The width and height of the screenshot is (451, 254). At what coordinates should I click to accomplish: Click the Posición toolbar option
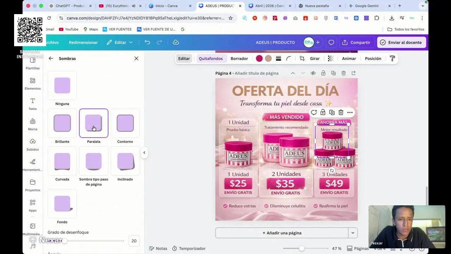[373, 59]
